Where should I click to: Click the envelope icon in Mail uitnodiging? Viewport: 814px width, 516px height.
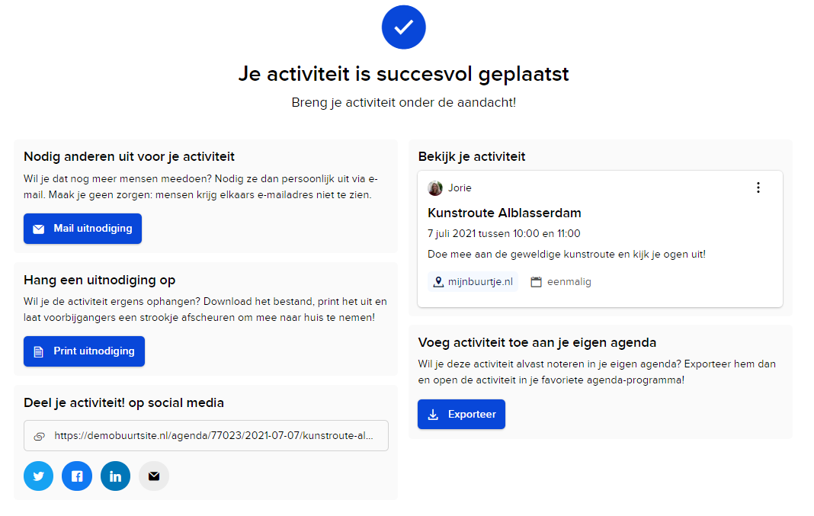click(x=39, y=229)
